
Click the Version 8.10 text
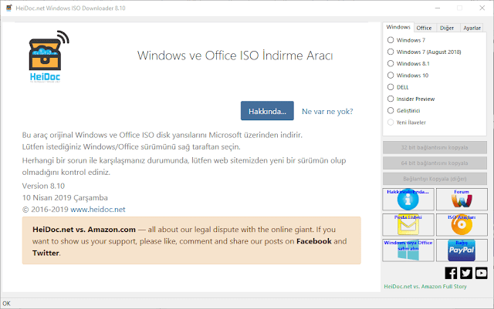pos(43,186)
